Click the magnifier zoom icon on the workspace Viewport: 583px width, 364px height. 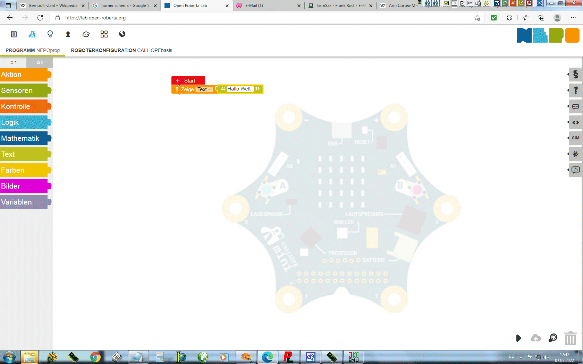[553, 338]
